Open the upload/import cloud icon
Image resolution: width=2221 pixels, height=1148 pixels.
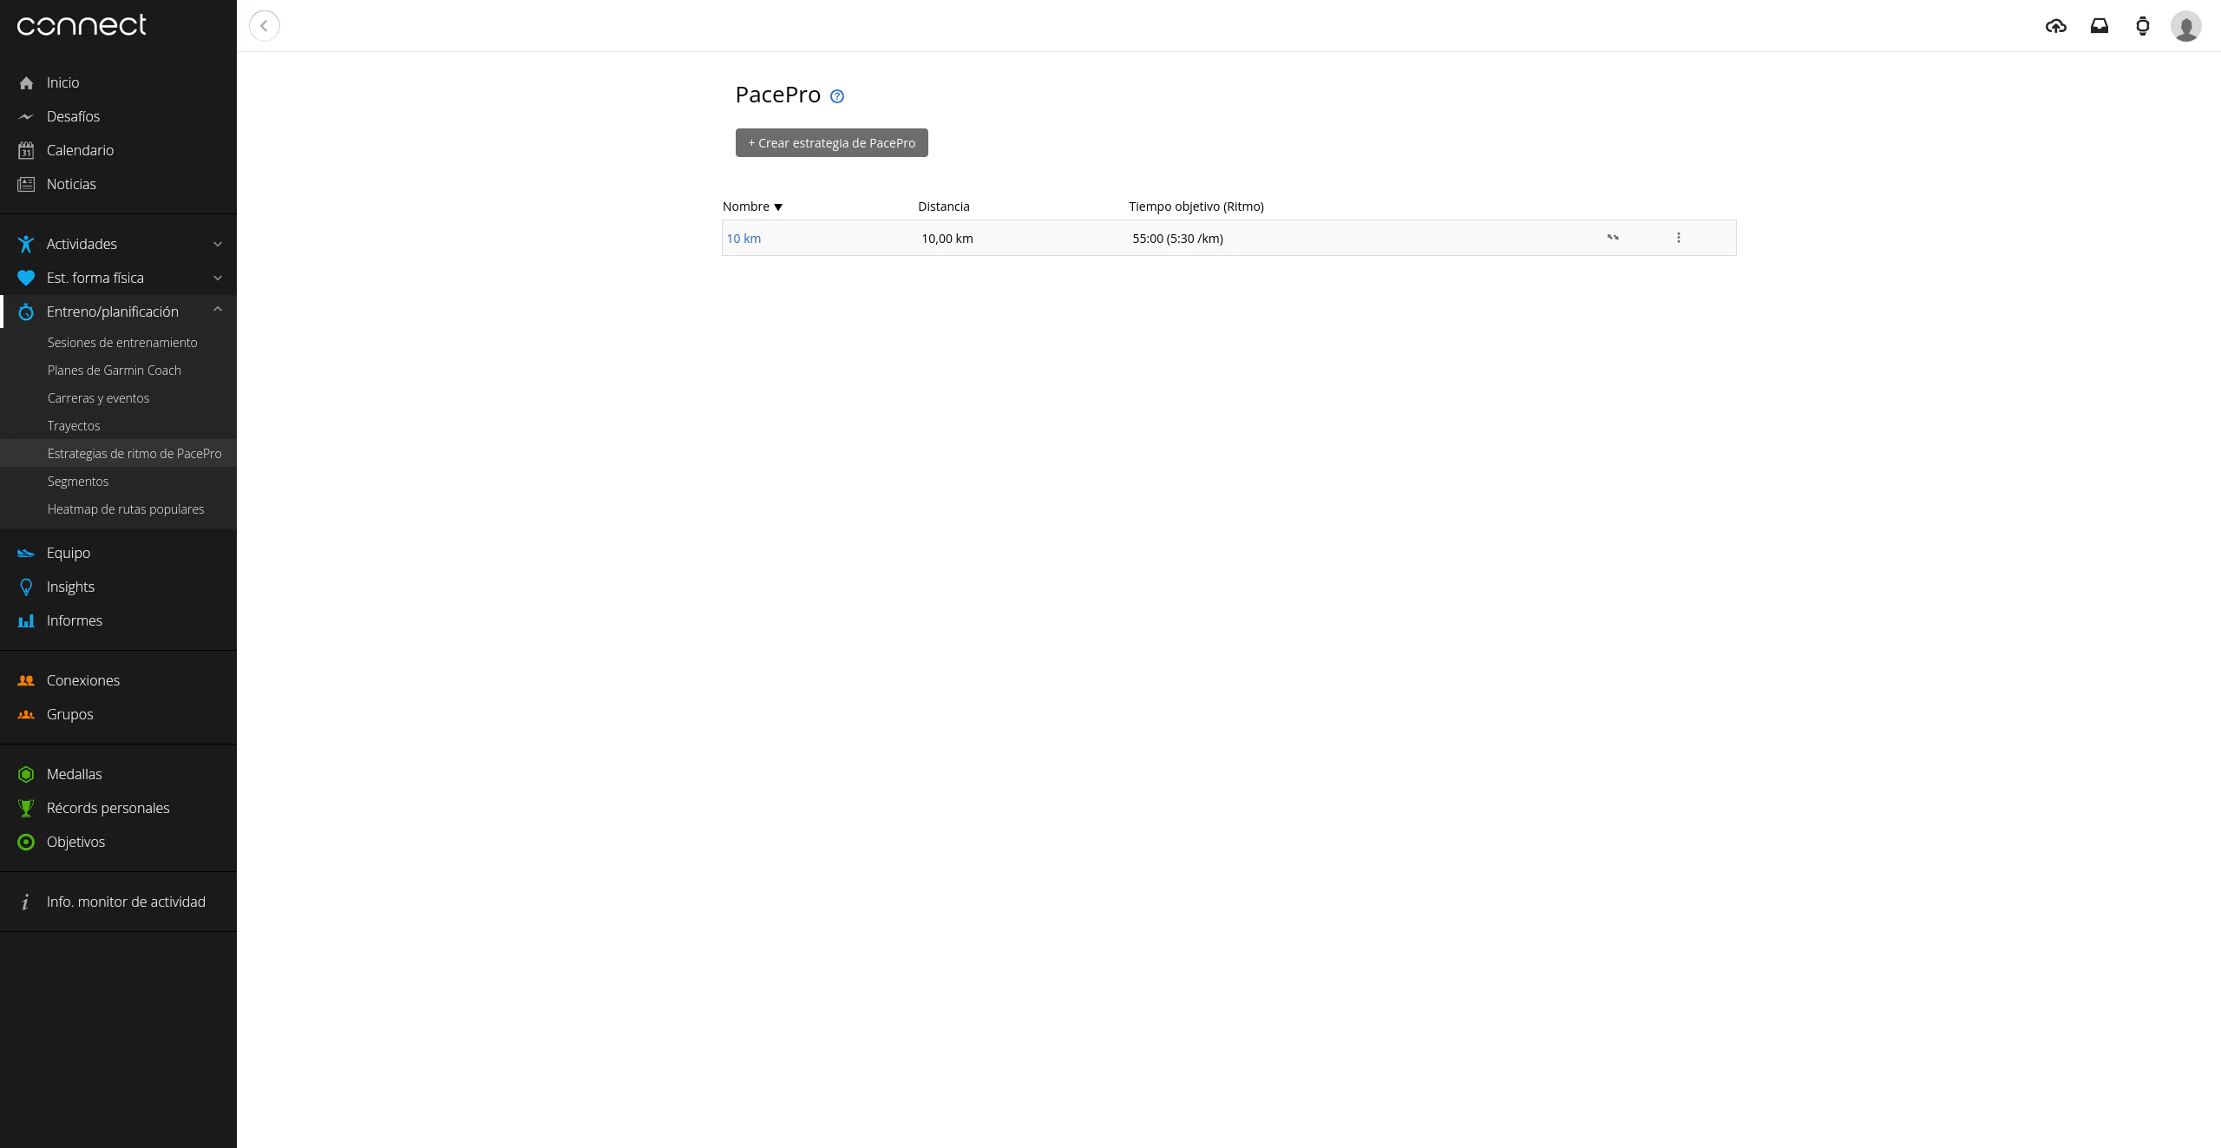pyautogui.click(x=2055, y=26)
